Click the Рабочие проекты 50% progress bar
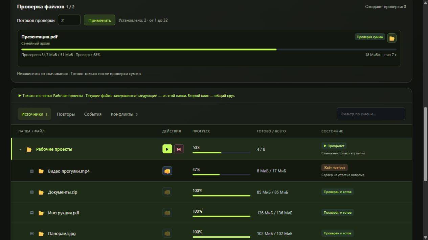The height and width of the screenshot is (240, 428). pos(222,153)
